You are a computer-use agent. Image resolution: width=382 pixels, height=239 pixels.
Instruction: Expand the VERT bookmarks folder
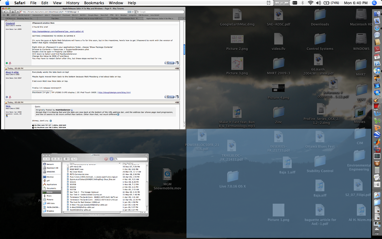14,15
